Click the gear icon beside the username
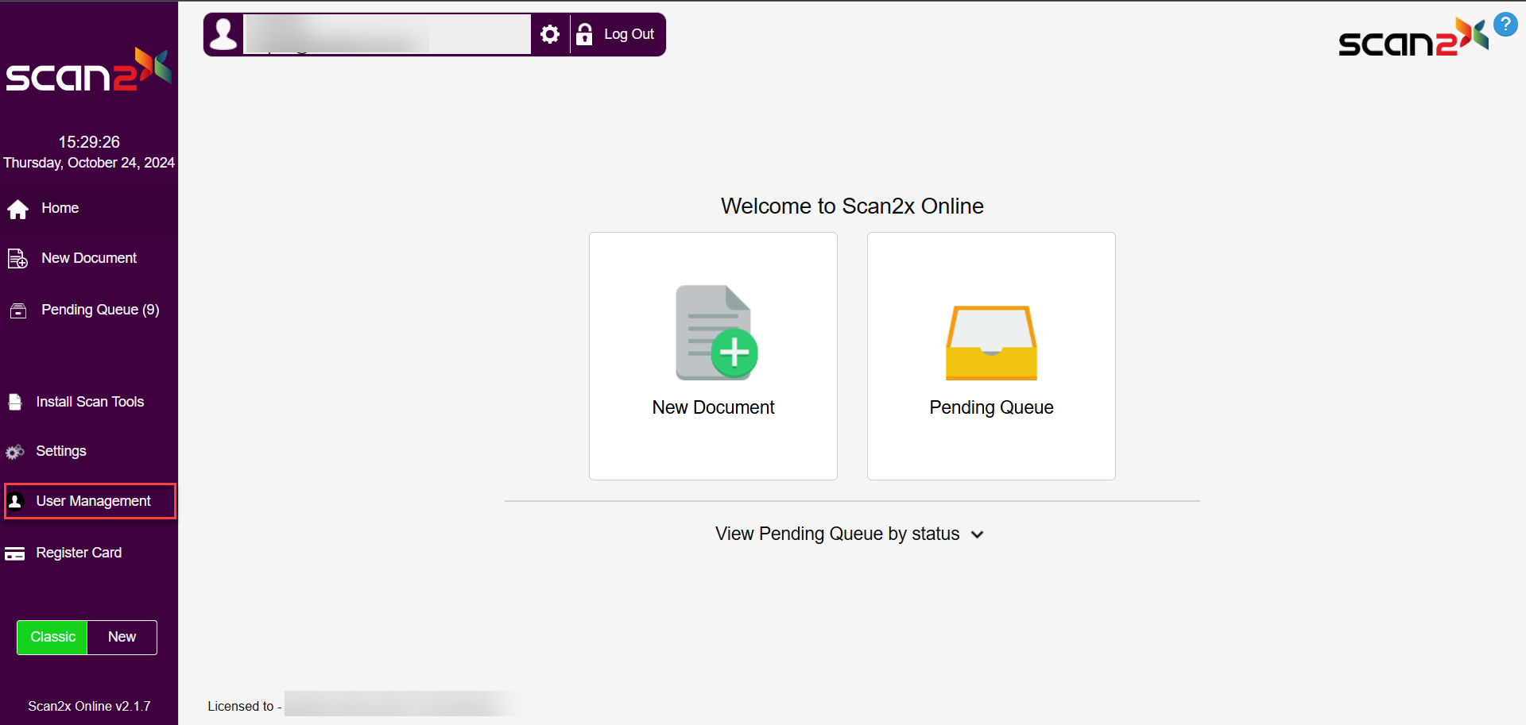The width and height of the screenshot is (1526, 725). [549, 34]
